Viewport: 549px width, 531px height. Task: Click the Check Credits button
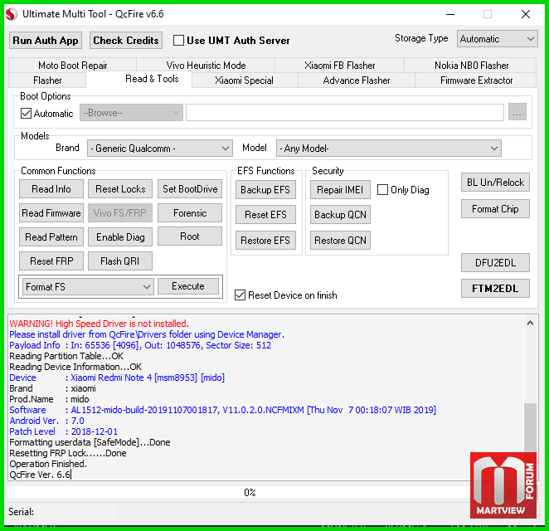(x=126, y=41)
